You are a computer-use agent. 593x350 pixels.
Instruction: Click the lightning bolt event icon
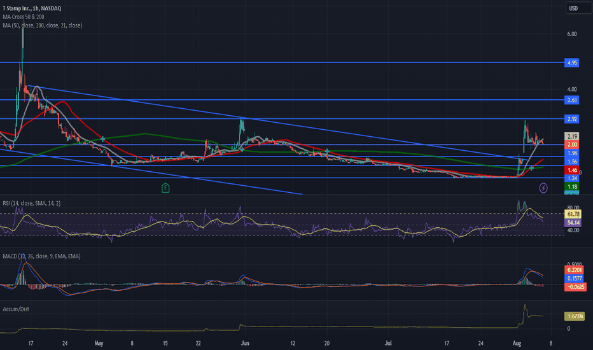tap(543, 188)
